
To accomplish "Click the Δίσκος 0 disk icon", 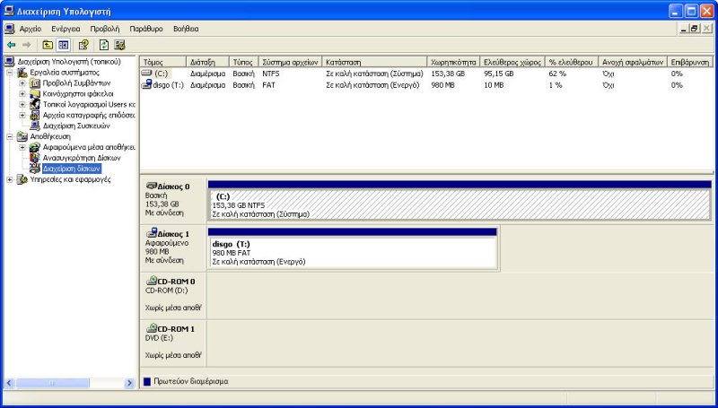I will click(151, 186).
